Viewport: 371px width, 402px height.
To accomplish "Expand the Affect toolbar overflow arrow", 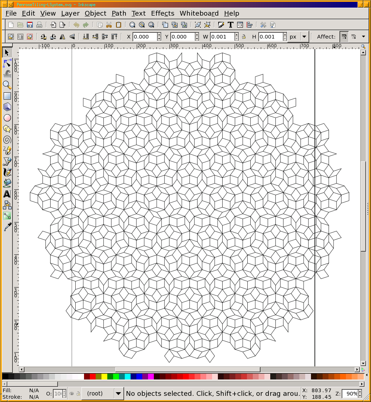I will tap(363, 37).
